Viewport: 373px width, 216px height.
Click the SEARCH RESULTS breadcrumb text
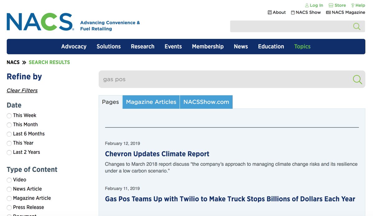point(49,62)
